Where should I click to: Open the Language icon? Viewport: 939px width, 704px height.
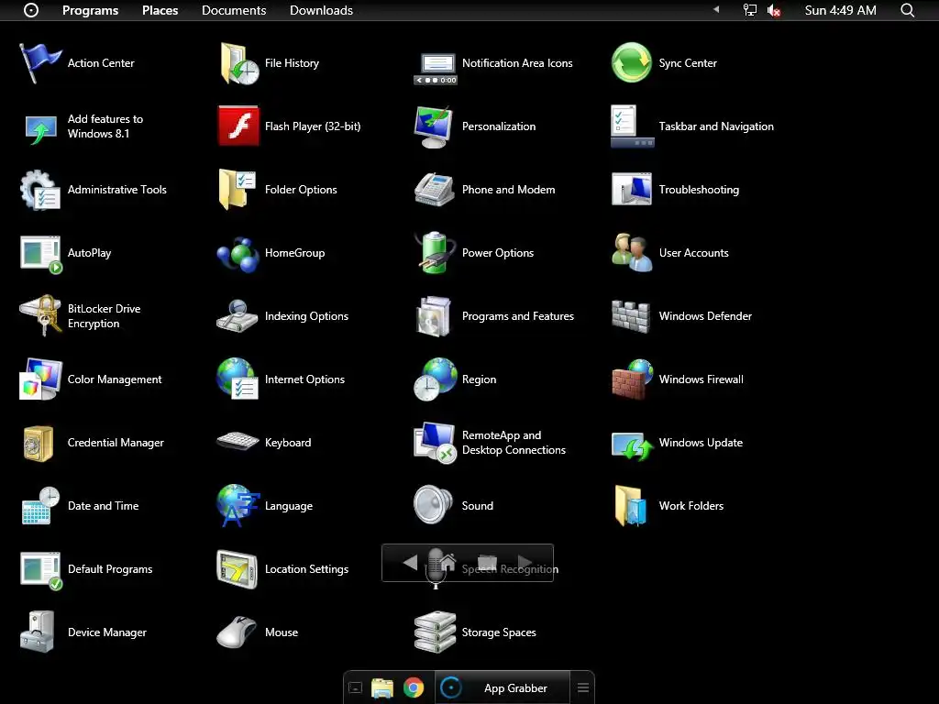238,506
